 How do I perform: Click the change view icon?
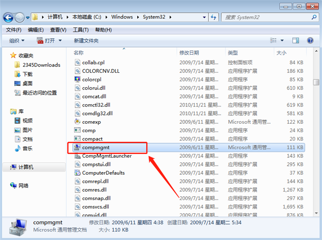273,40
